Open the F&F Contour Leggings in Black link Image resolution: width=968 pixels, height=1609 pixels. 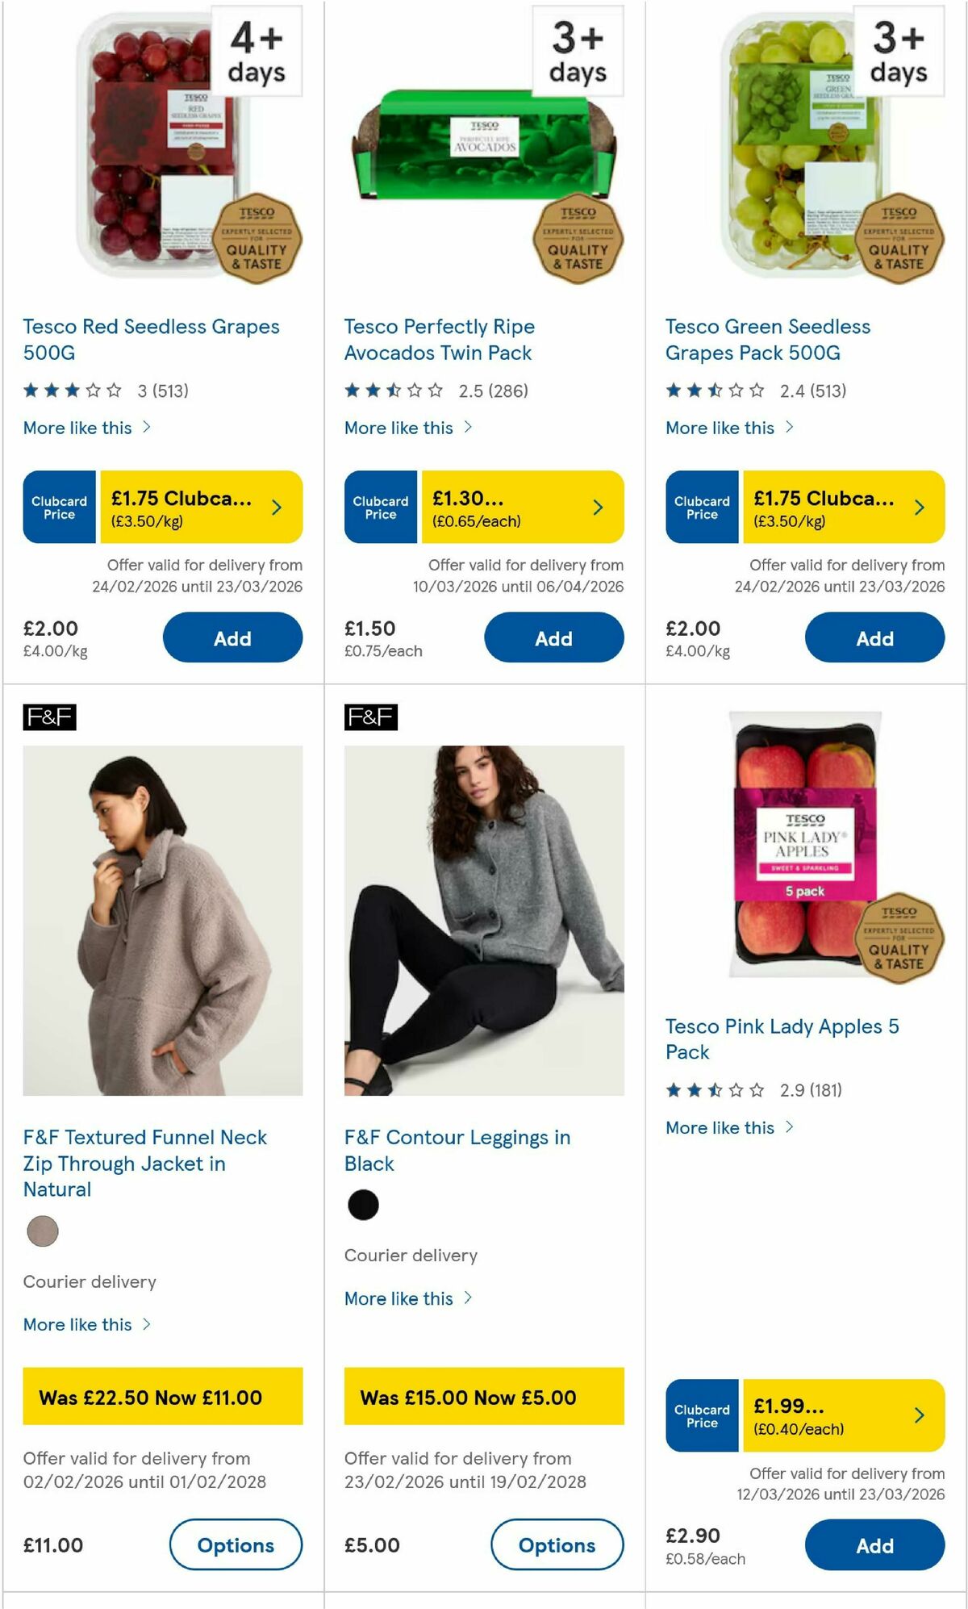tap(457, 1150)
